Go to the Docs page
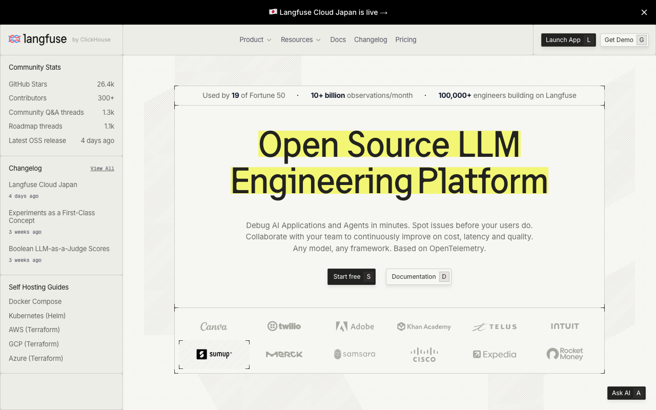The width and height of the screenshot is (656, 410). point(338,39)
